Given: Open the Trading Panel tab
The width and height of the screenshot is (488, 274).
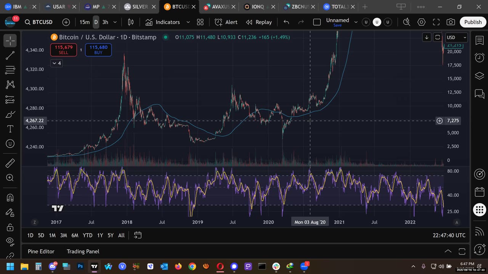Looking at the screenshot, I should tap(83, 251).
